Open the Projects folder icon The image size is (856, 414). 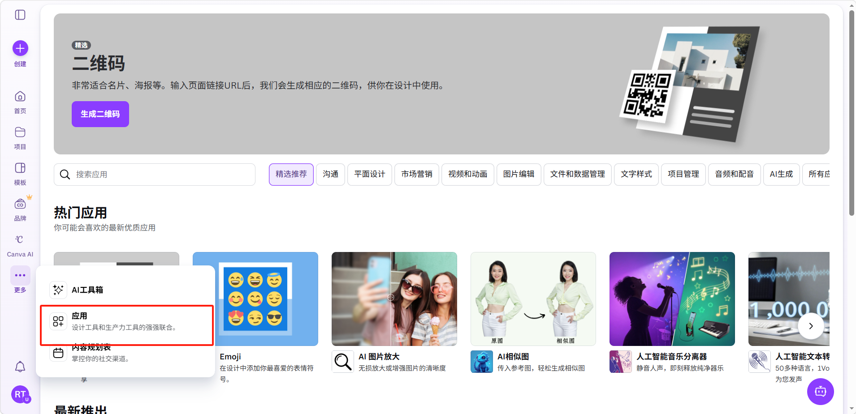coord(20,132)
